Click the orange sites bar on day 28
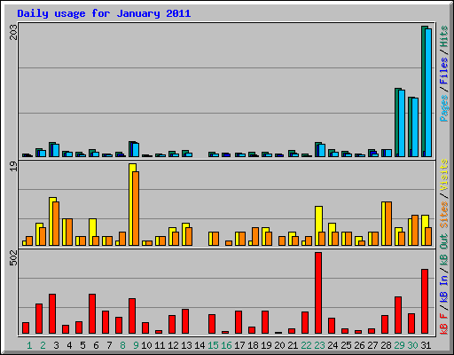This screenshot has width=454, height=355. tap(388, 224)
